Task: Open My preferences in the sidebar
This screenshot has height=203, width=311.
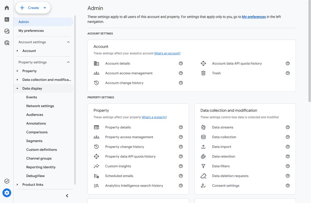Action: [x=44, y=31]
